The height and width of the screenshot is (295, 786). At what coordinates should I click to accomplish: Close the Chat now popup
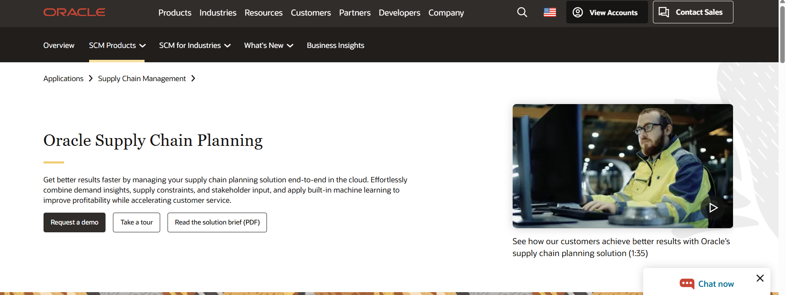tap(760, 278)
